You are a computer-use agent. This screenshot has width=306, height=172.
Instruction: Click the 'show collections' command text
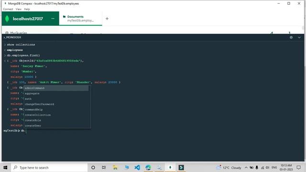(x=21, y=44)
